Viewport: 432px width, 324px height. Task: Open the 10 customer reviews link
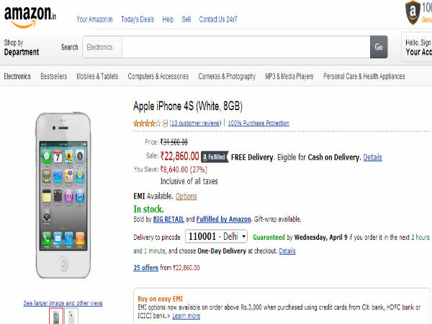(195, 123)
